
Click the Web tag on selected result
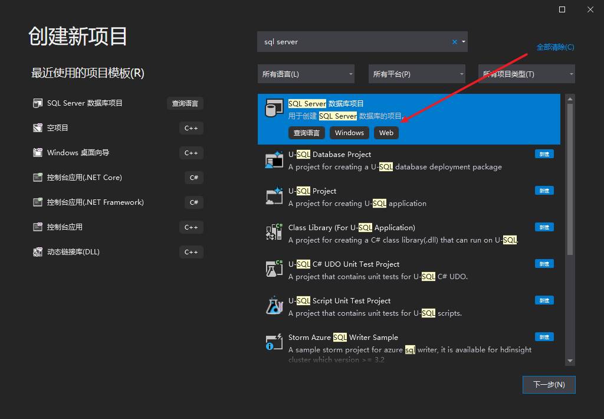coord(386,133)
